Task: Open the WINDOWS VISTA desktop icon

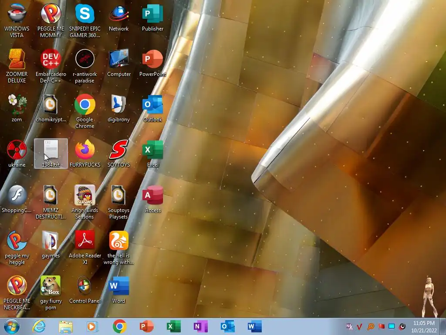Action: pyautogui.click(x=17, y=21)
